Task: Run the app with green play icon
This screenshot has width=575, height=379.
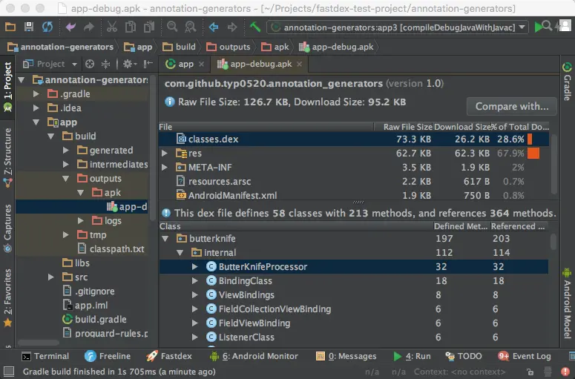Action: tap(538, 27)
